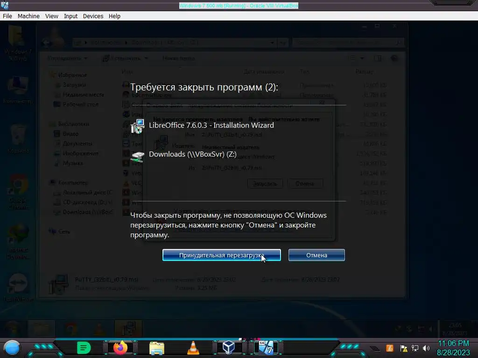Viewport: 478px width, 358px height.
Task: Open the View menu
Action: [51, 16]
